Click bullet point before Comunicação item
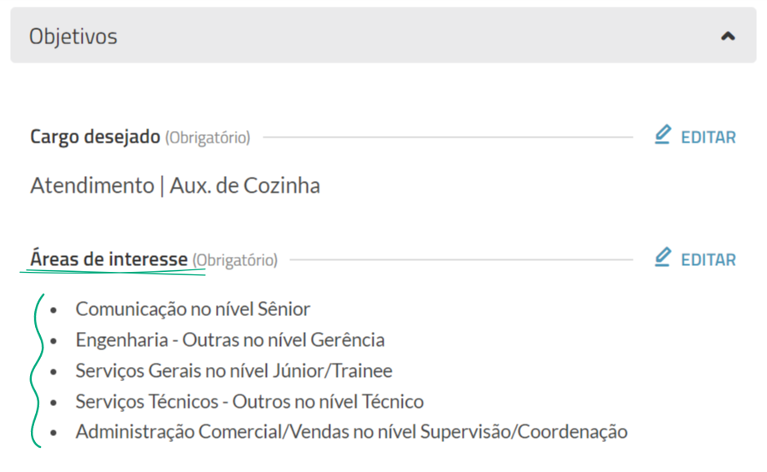The image size is (767, 472). tap(54, 310)
